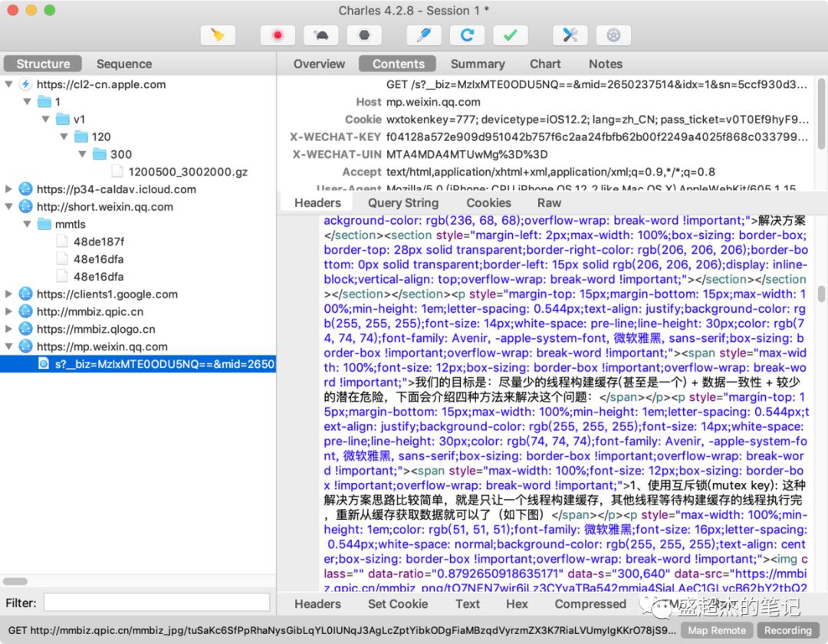Switch to the Sequence view tab
This screenshot has height=644, width=828.
[x=123, y=64]
